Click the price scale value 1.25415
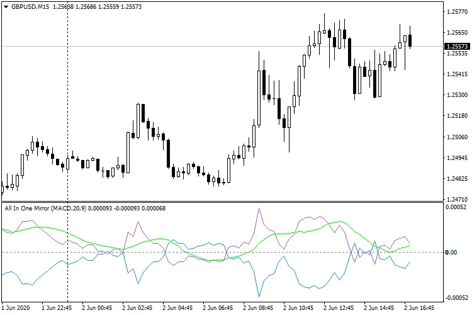The image size is (472, 315). 458,74
